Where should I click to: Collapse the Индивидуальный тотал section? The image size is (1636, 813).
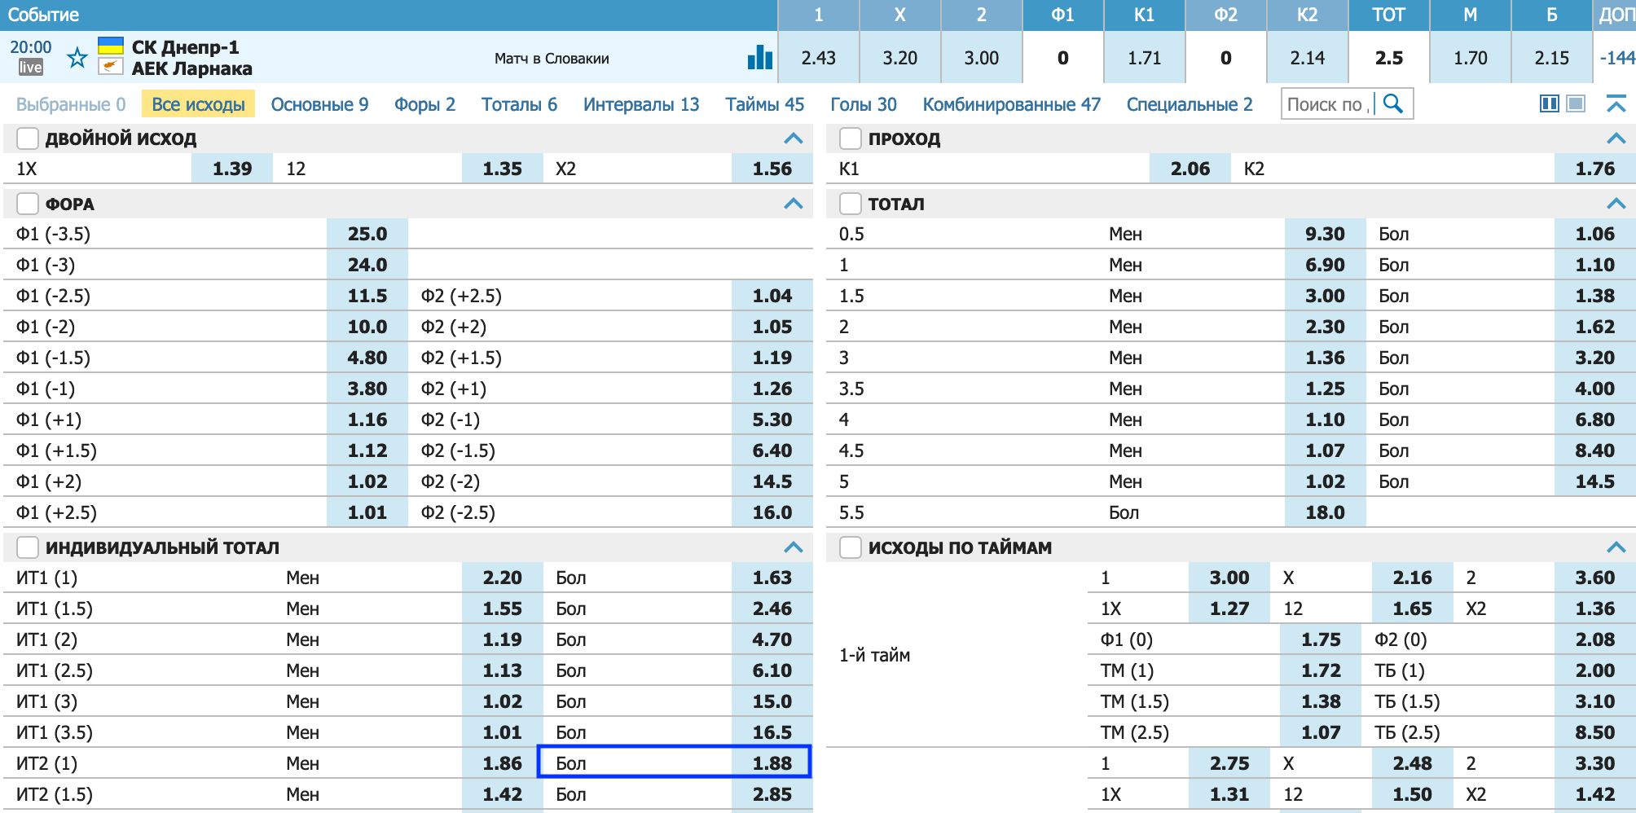click(793, 547)
